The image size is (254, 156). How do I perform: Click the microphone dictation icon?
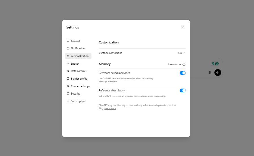coord(210,72)
